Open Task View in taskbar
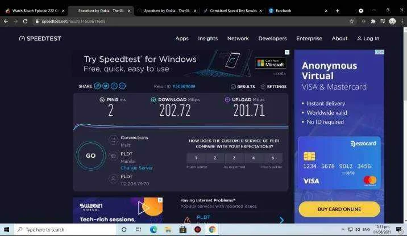This screenshot has height=236, width=407. point(138,230)
